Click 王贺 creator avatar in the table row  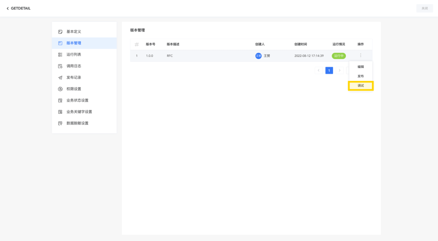coord(258,55)
